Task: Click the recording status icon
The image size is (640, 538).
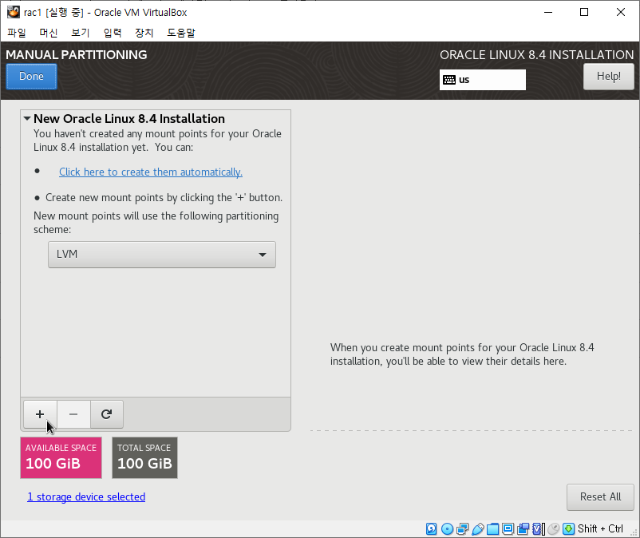Action: pyautogui.click(x=523, y=529)
